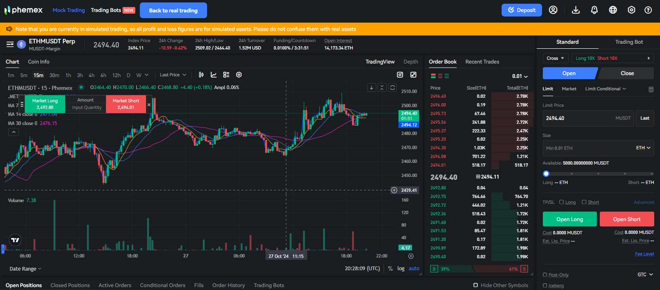Click the chart scale settings gear icon
The height and width of the screenshot is (290, 660).
(x=411, y=256)
